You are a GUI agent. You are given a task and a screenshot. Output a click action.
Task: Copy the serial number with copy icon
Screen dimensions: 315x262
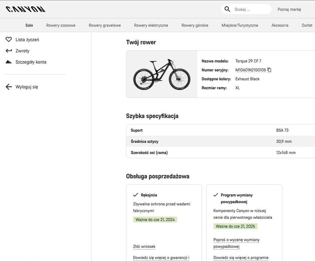pos(269,70)
